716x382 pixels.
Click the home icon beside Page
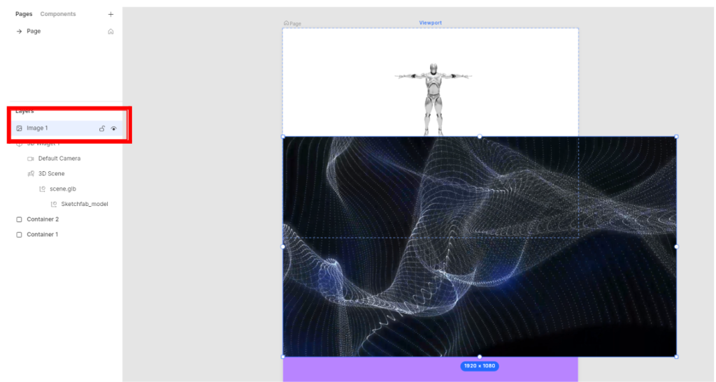(x=110, y=31)
